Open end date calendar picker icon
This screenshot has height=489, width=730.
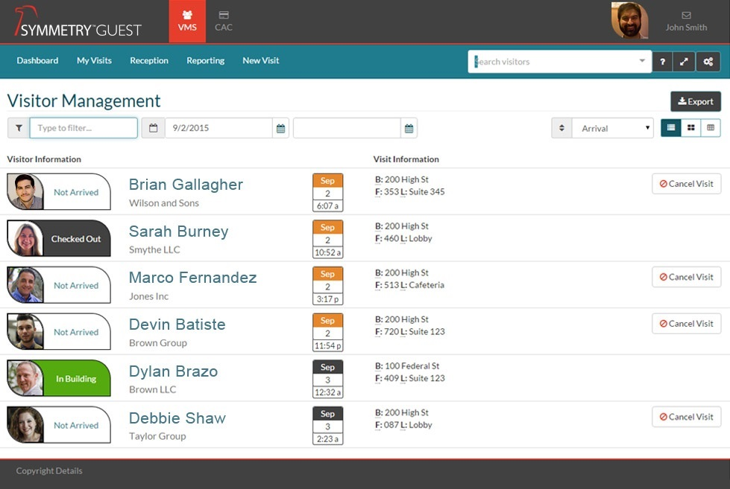click(x=409, y=128)
